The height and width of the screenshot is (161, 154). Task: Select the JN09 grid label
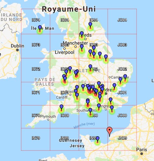[122, 138]
